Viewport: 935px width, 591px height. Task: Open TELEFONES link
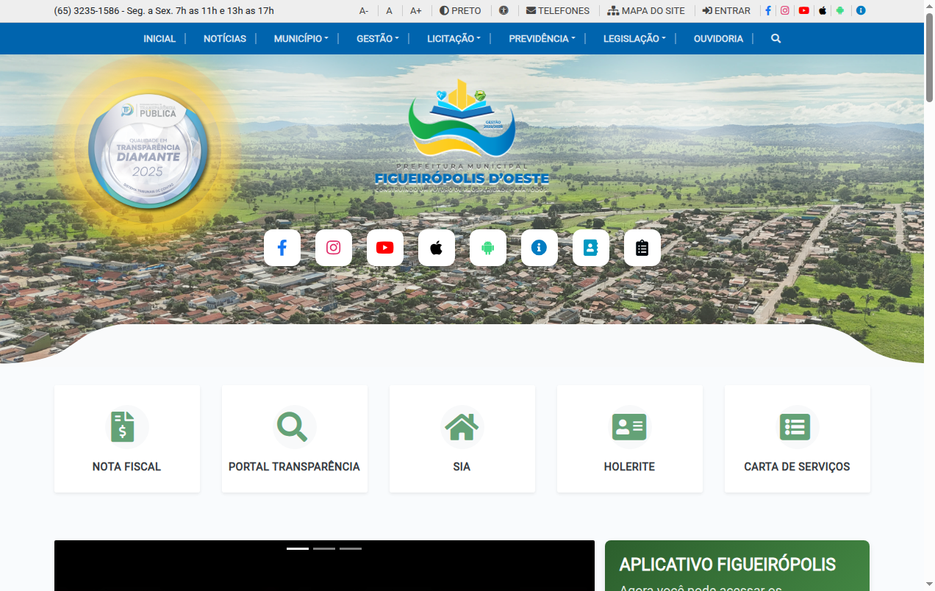tap(558, 11)
